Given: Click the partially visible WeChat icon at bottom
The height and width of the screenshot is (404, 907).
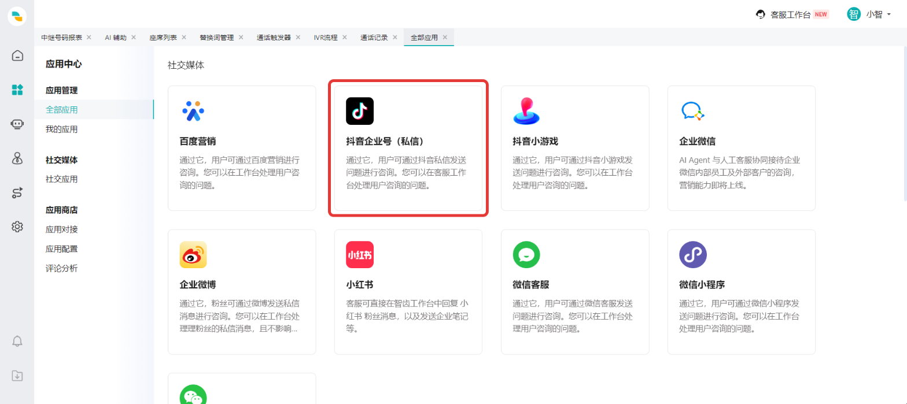Looking at the screenshot, I should [193, 394].
